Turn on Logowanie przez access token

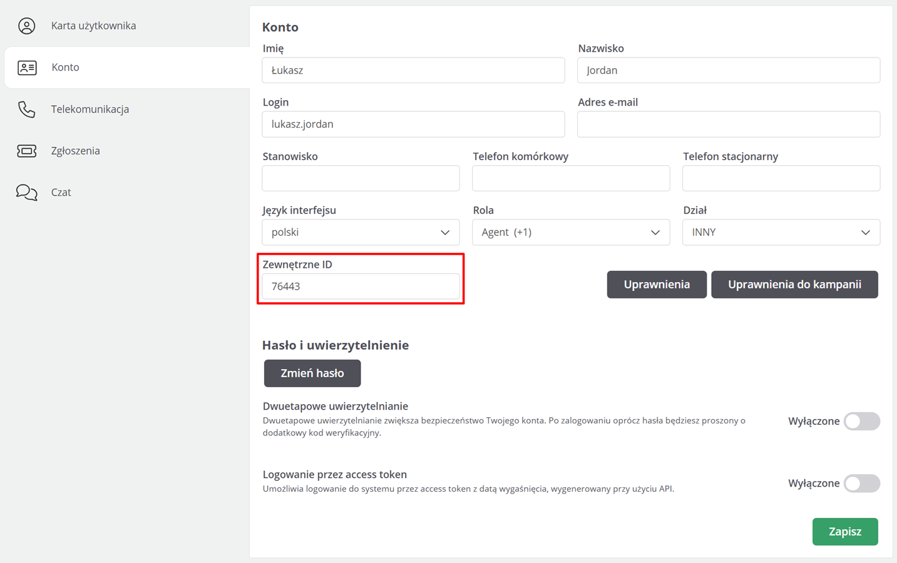click(861, 483)
